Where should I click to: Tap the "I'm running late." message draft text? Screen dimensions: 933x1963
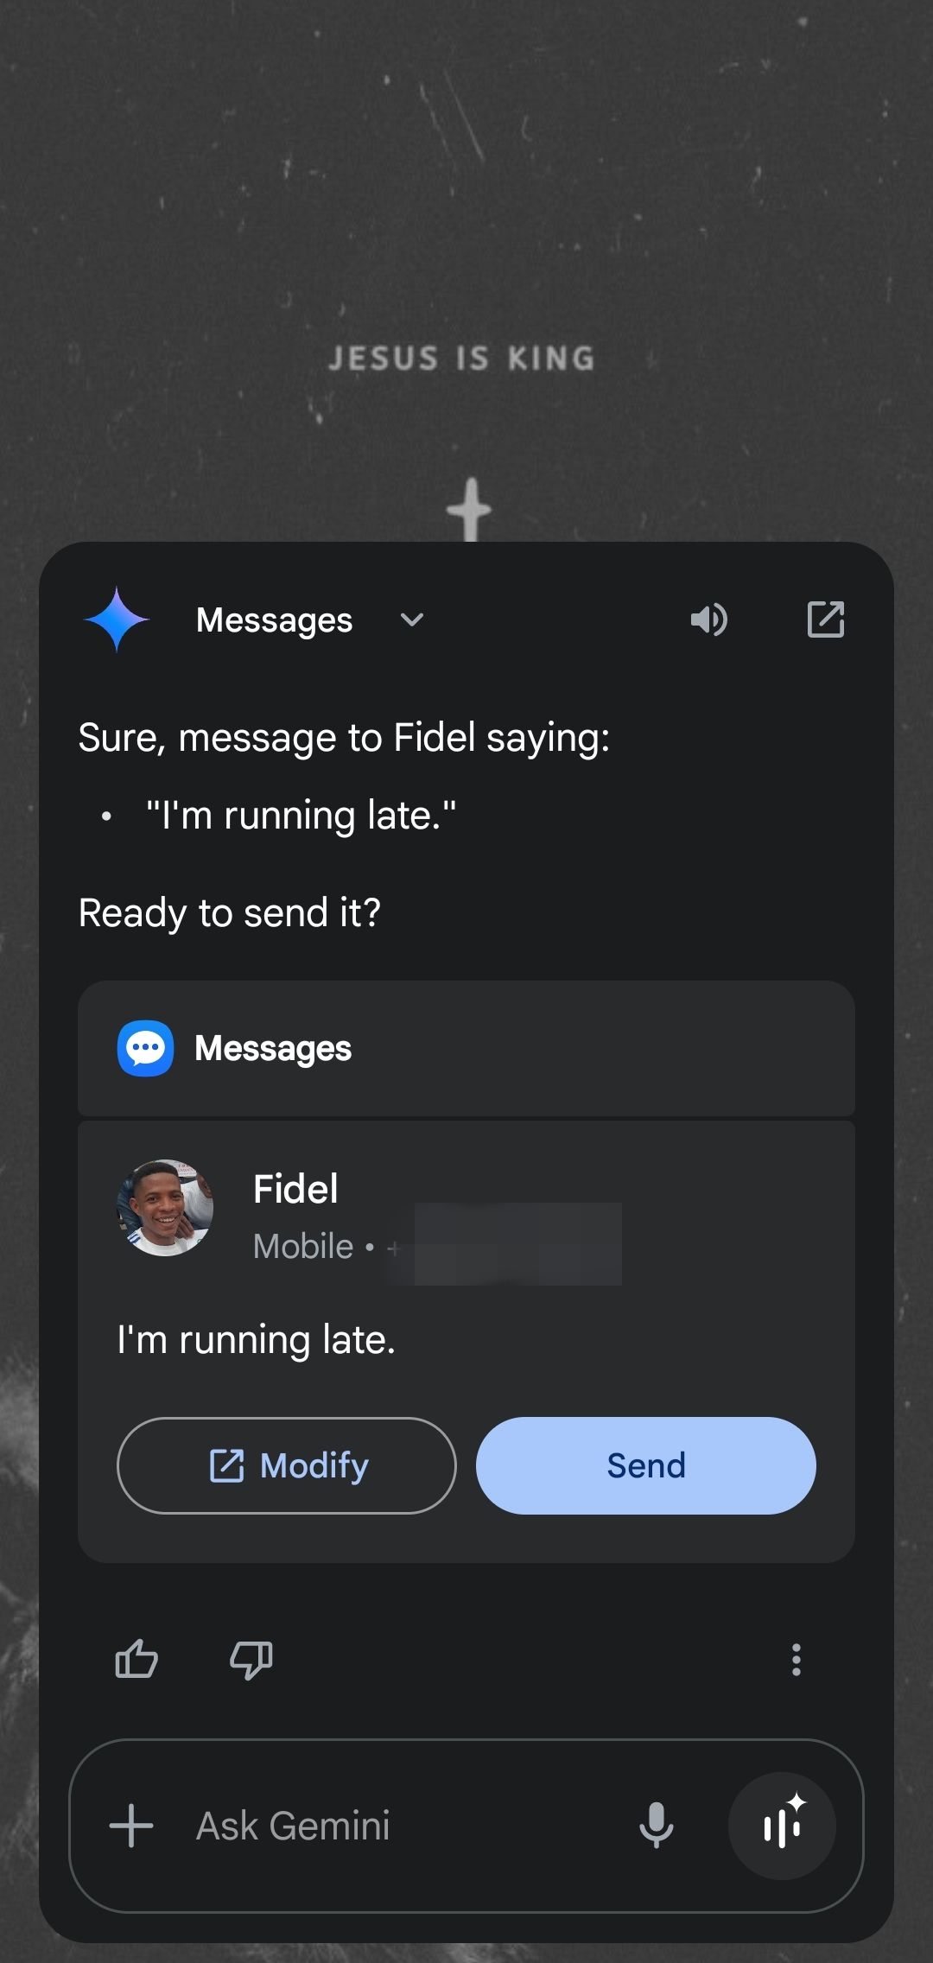[256, 1340]
